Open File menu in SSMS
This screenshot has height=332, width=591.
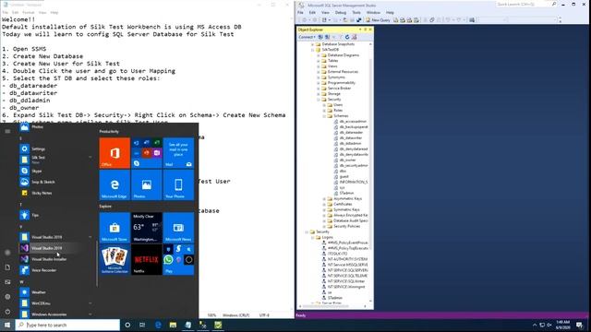(x=300, y=12)
